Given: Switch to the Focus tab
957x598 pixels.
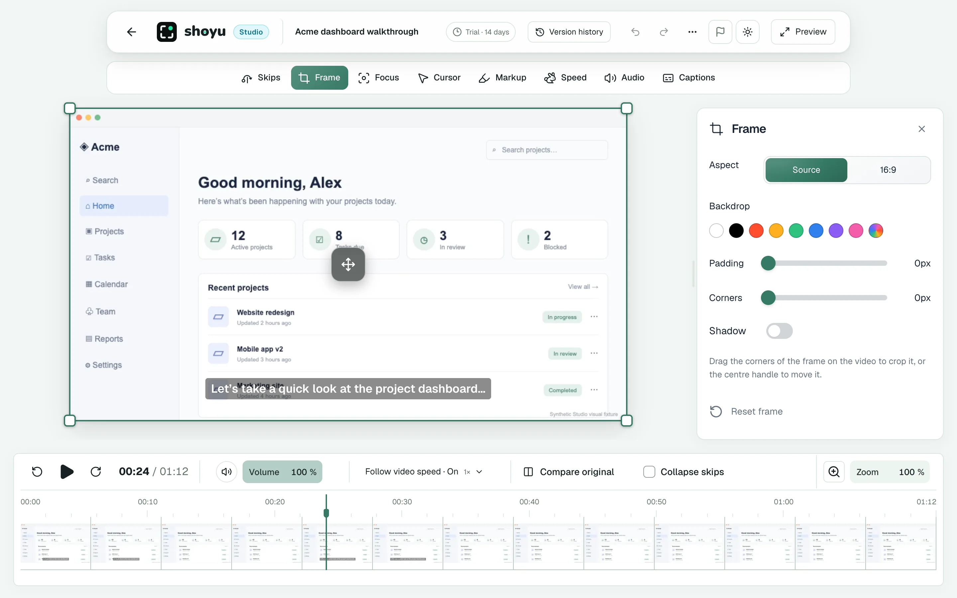Looking at the screenshot, I should pyautogui.click(x=378, y=77).
